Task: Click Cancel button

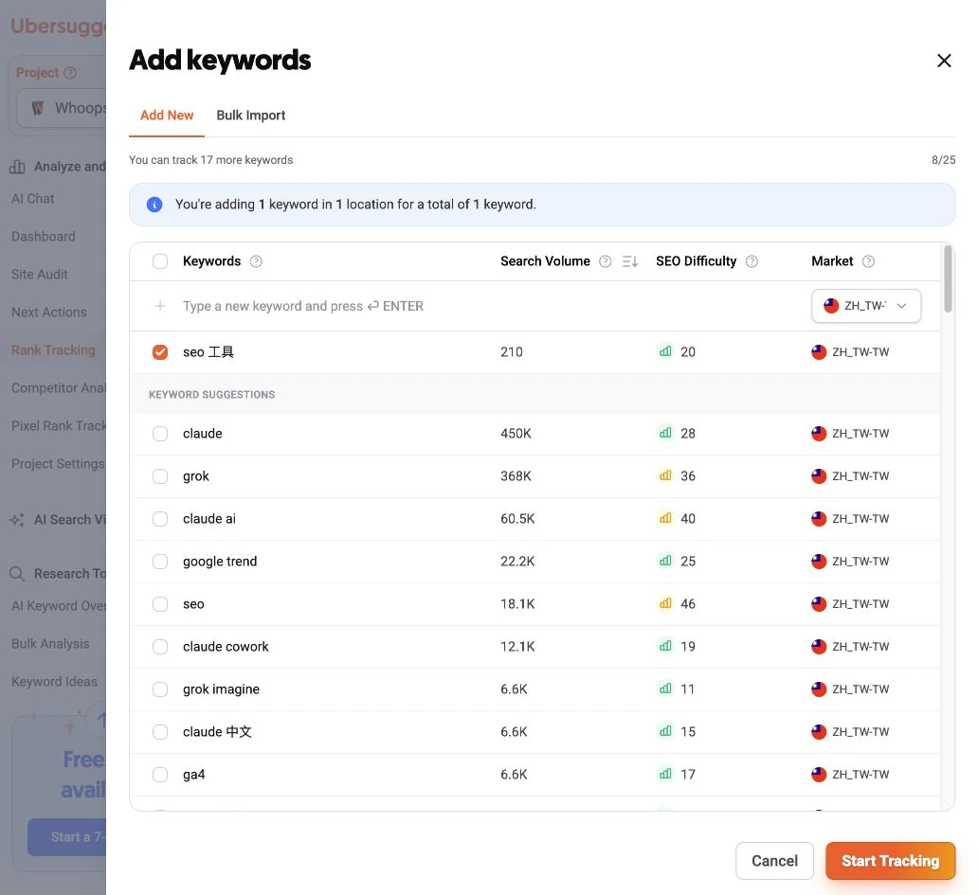Action: [774, 861]
